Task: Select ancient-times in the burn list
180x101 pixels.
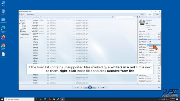Action: [x=149, y=33]
